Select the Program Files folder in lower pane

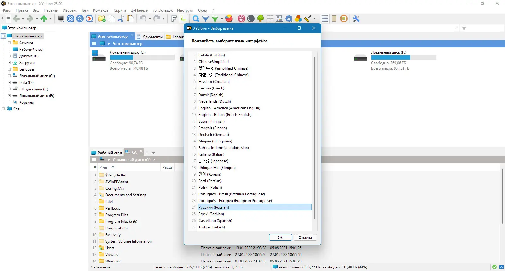pos(116,215)
